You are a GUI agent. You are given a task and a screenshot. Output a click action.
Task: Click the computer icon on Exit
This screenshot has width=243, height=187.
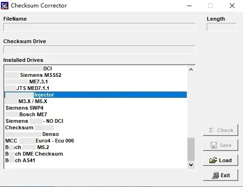[x=216, y=175]
